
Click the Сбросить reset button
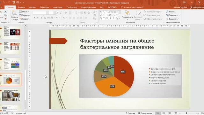tap(25, 15)
